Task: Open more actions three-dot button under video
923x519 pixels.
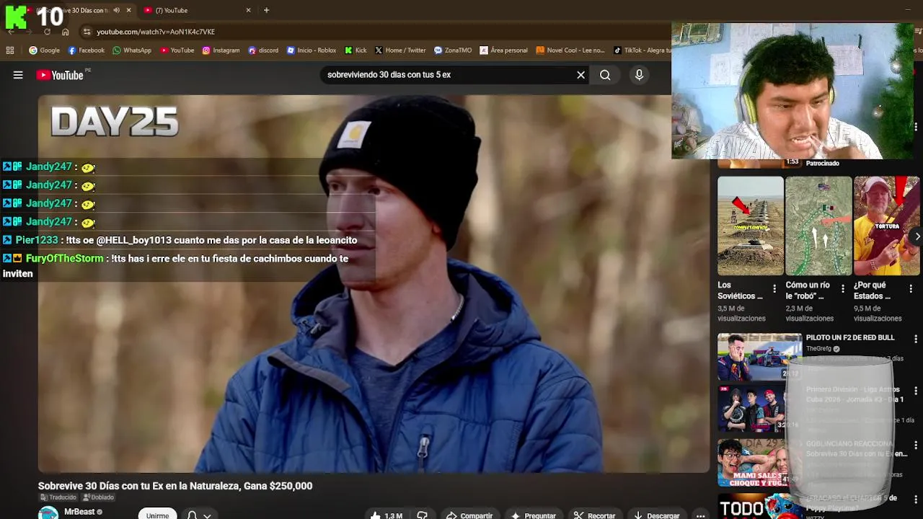Action: coord(700,515)
